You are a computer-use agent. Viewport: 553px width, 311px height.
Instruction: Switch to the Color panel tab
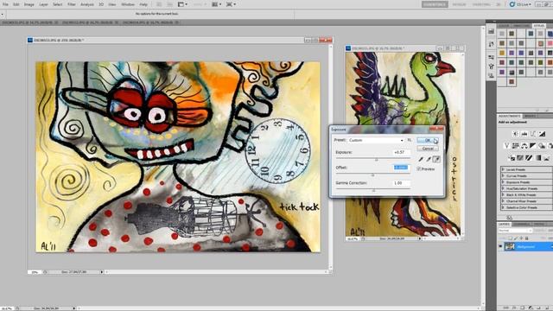(x=504, y=26)
